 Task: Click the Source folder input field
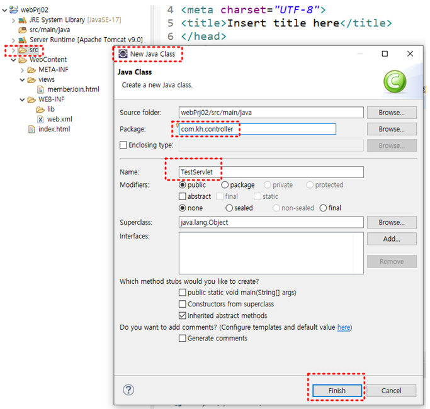pos(271,113)
